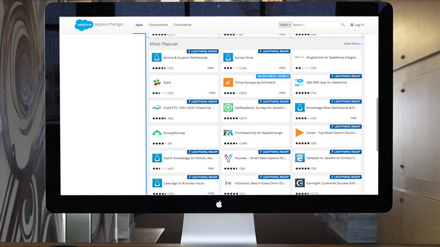Click the Slack app logo

pyautogui.click(x=156, y=82)
